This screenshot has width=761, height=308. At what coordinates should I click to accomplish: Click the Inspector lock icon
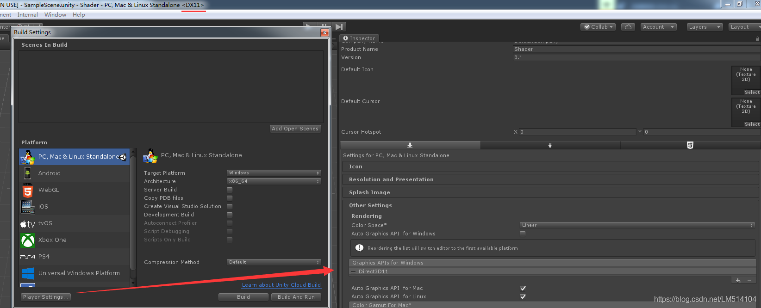coord(757,39)
